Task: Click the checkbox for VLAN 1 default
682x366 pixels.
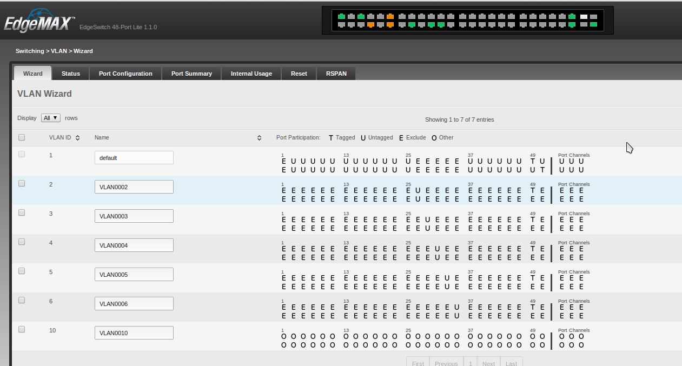Action: [x=22, y=154]
